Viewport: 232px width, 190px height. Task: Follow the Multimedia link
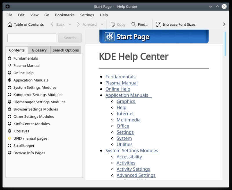point(128,120)
